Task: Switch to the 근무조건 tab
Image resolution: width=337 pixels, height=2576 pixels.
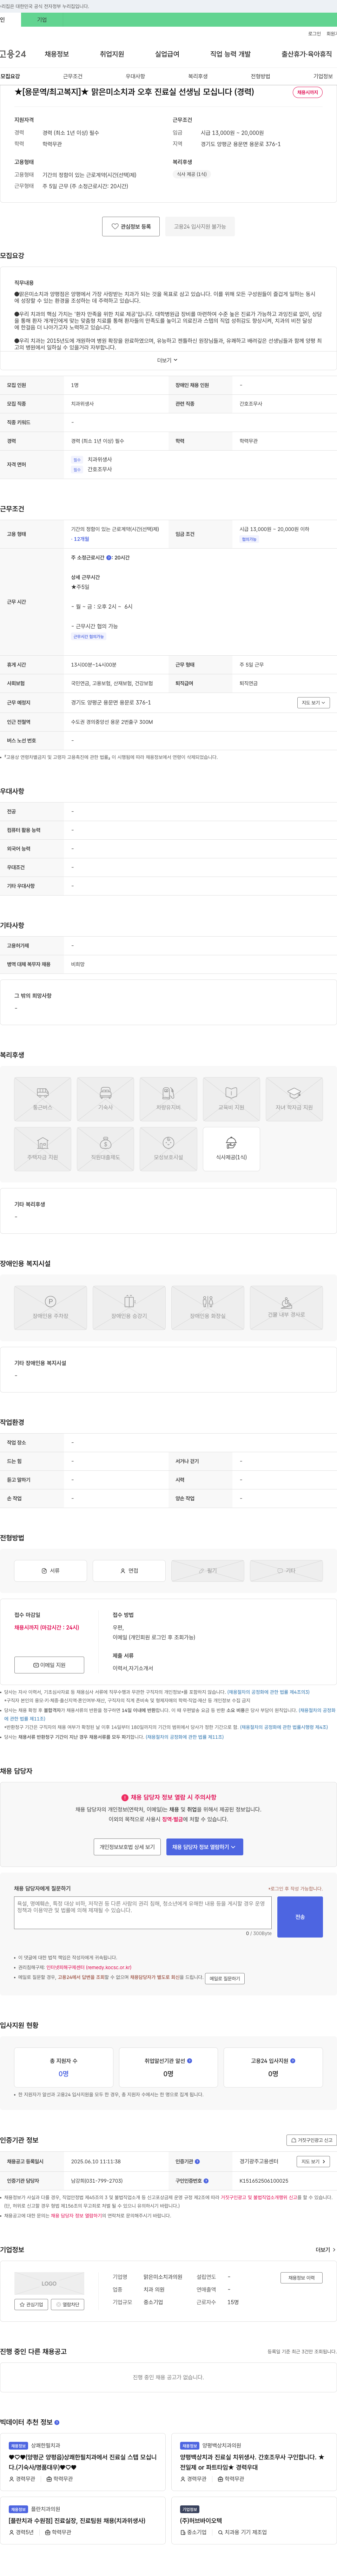Action: 73,76
